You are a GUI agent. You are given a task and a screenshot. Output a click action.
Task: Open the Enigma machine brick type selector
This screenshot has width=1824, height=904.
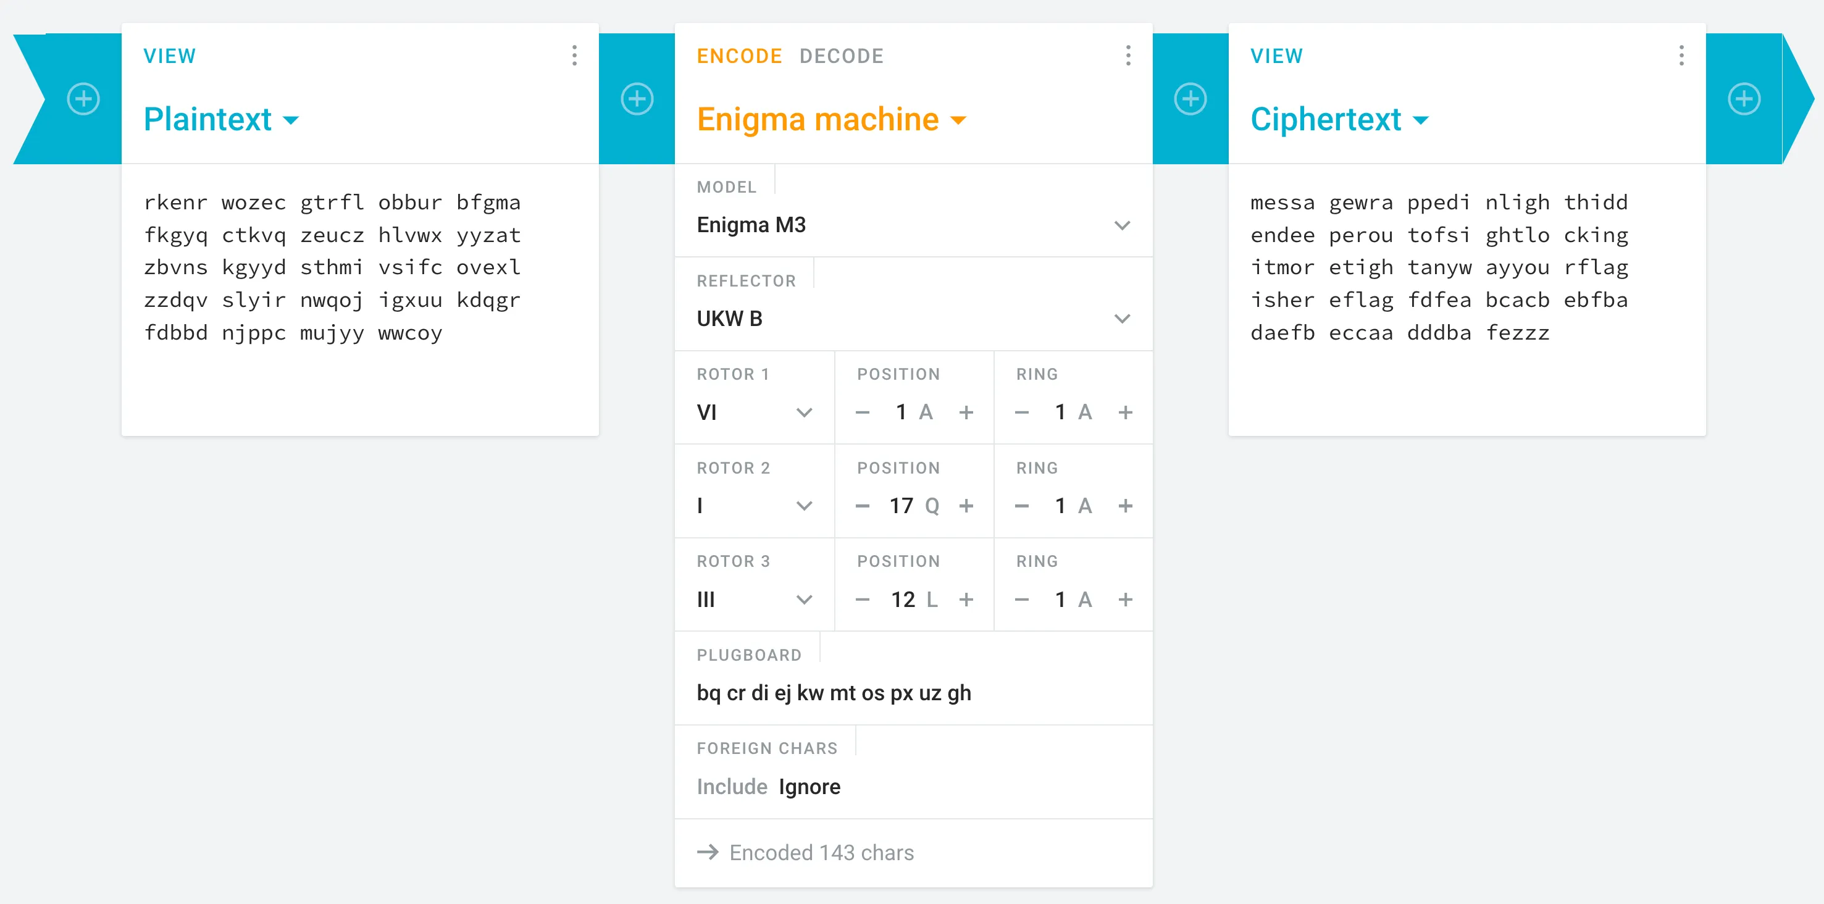[x=831, y=119]
